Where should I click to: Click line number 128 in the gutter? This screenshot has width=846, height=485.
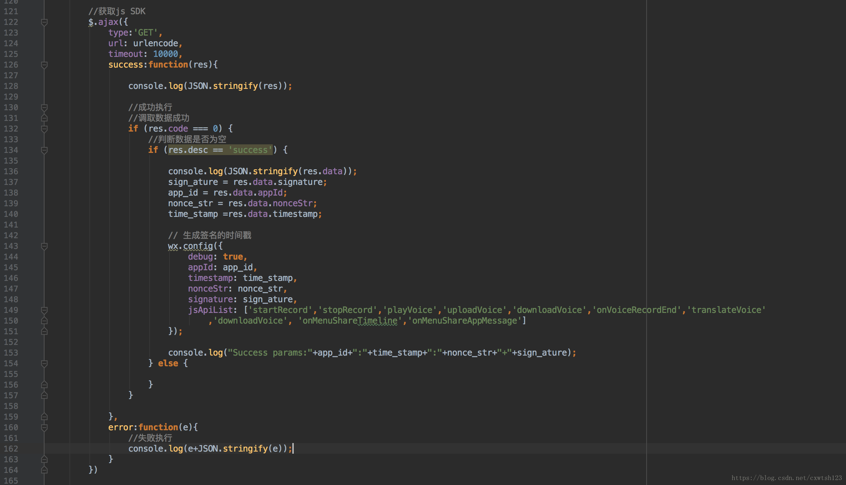[11, 86]
